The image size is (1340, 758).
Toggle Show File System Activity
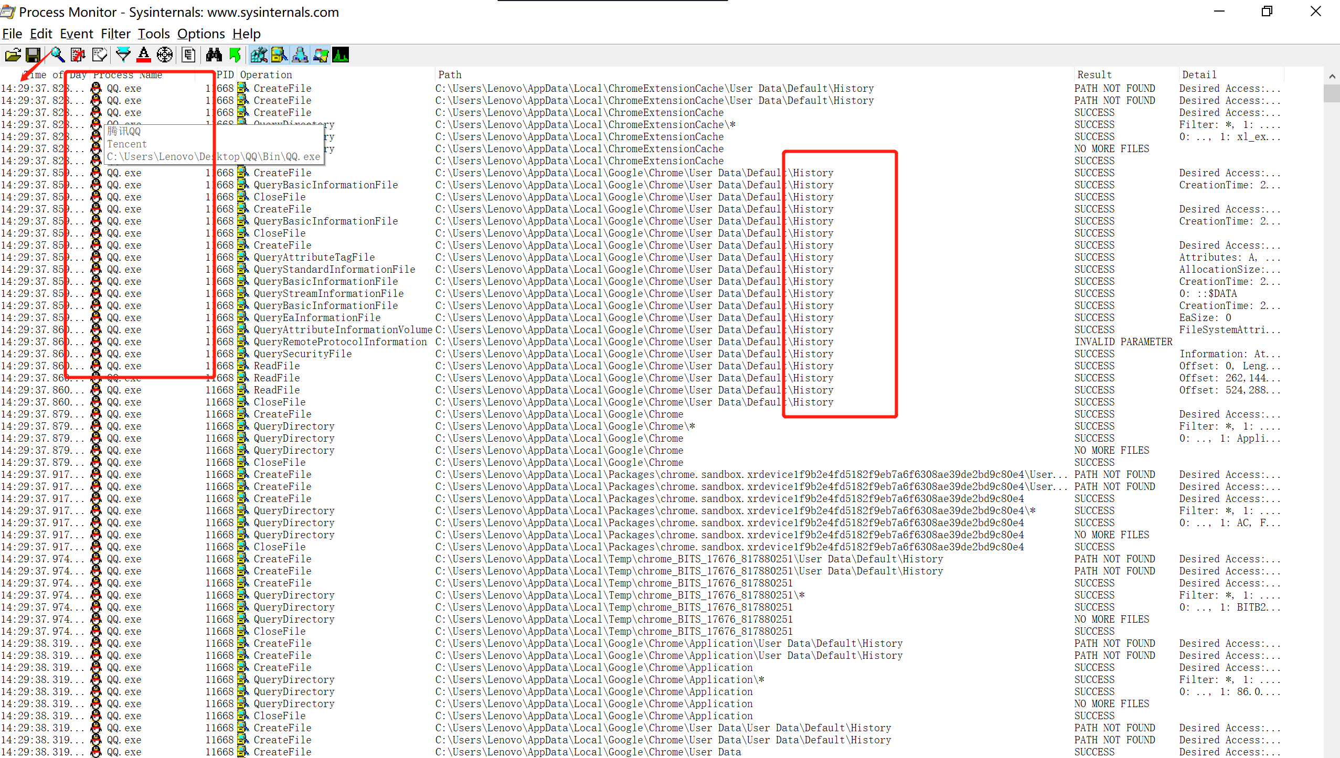(279, 55)
